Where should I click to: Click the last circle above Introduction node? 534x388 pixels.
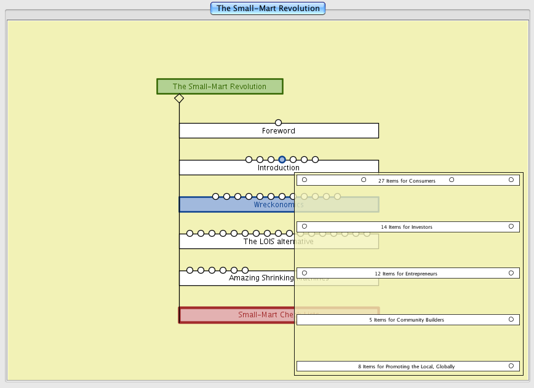click(x=315, y=160)
